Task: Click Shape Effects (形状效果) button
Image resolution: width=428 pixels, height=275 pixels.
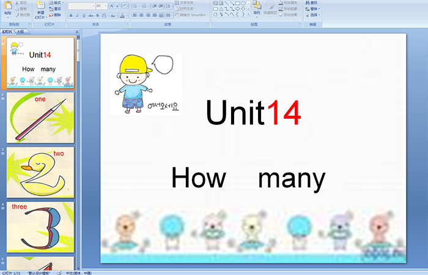Action: pos(289,15)
